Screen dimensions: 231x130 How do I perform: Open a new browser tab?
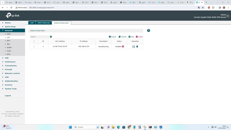pyautogui.click(x=206, y=2)
